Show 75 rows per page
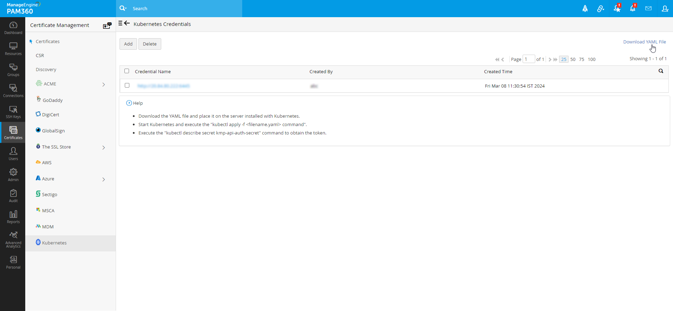The width and height of the screenshot is (673, 311). pos(582,59)
